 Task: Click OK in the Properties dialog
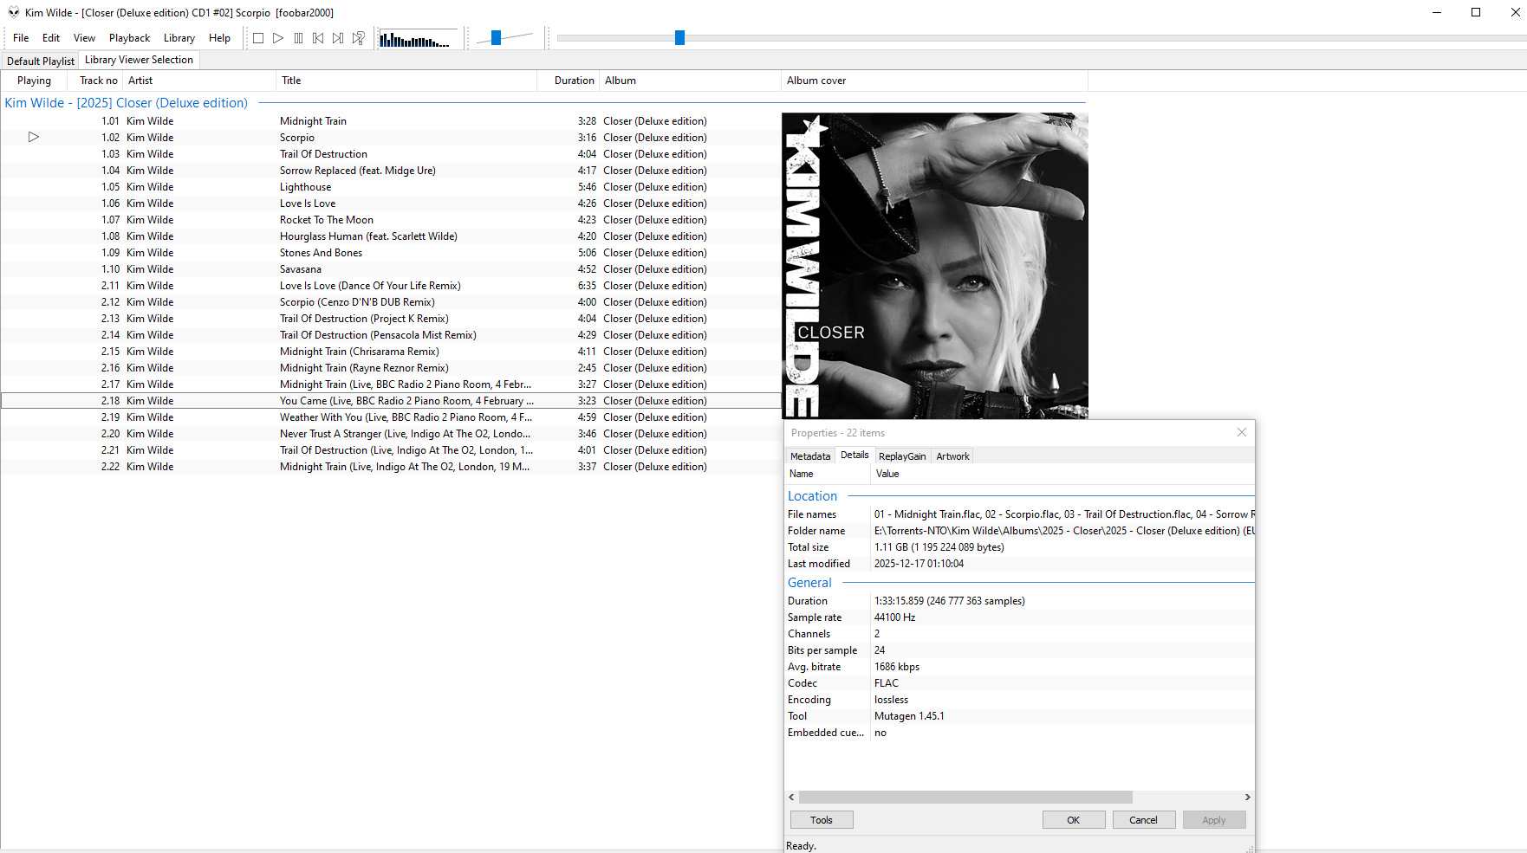(x=1073, y=820)
